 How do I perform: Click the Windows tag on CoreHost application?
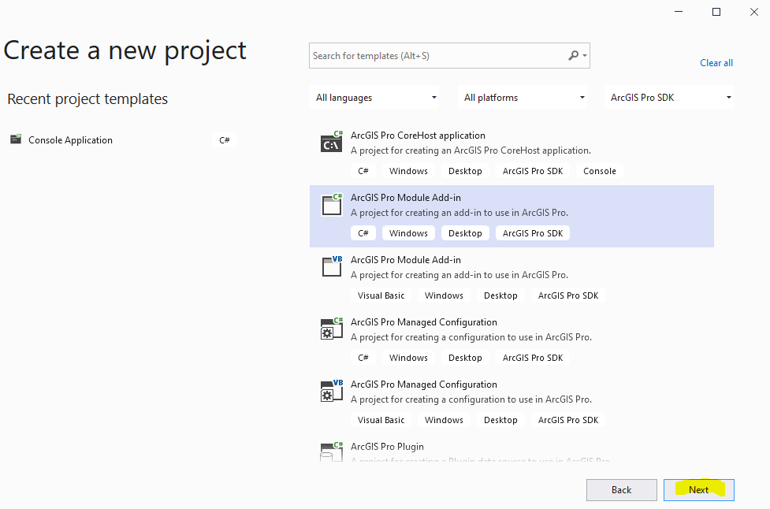pyautogui.click(x=408, y=171)
